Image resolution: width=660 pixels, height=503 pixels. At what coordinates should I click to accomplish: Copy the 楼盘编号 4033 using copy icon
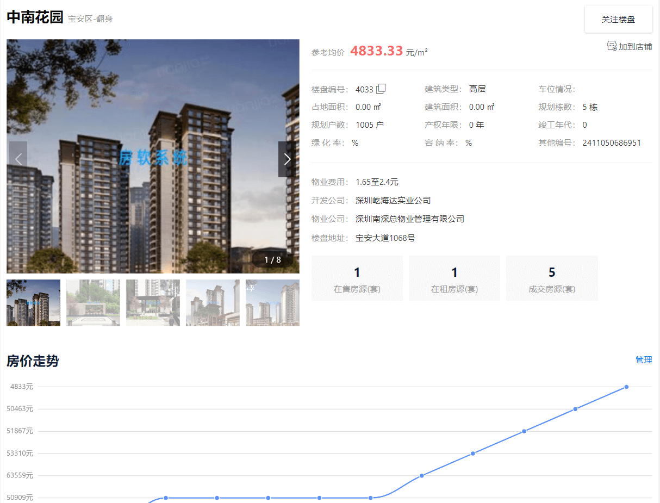(381, 89)
